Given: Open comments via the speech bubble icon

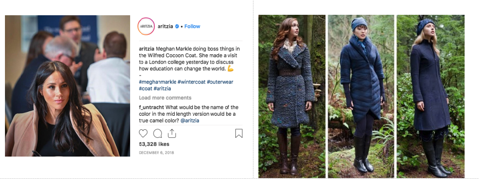Looking at the screenshot, I should point(158,134).
